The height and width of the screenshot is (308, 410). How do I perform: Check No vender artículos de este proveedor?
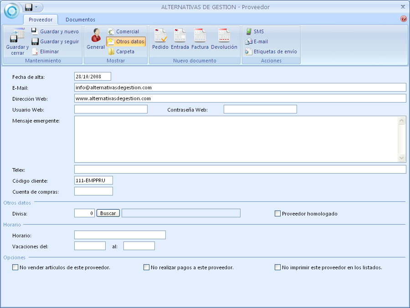pos(15,267)
